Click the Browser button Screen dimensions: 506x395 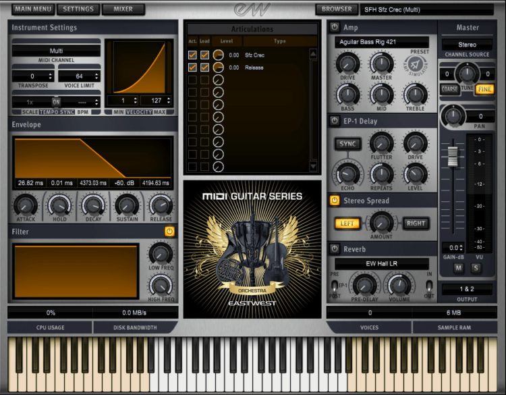(336, 9)
